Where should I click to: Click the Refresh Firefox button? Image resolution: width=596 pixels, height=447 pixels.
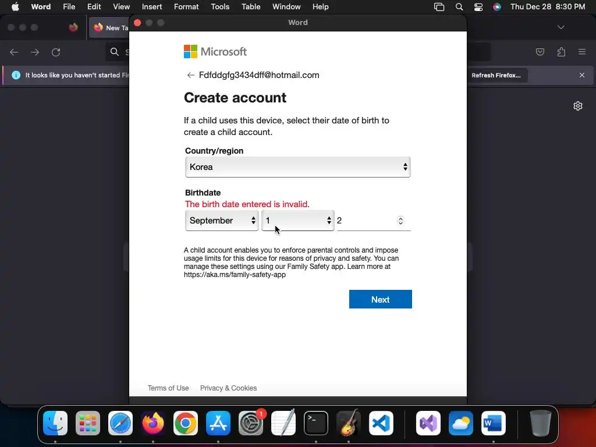click(496, 75)
